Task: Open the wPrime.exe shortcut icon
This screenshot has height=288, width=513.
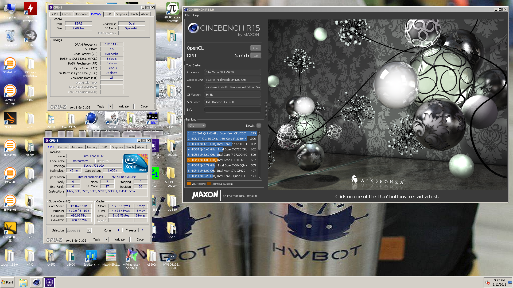Action: point(132,259)
